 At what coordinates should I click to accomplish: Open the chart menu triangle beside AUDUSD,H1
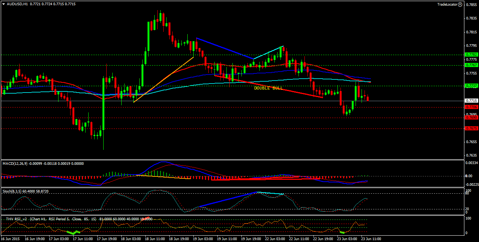[x=4, y=4]
